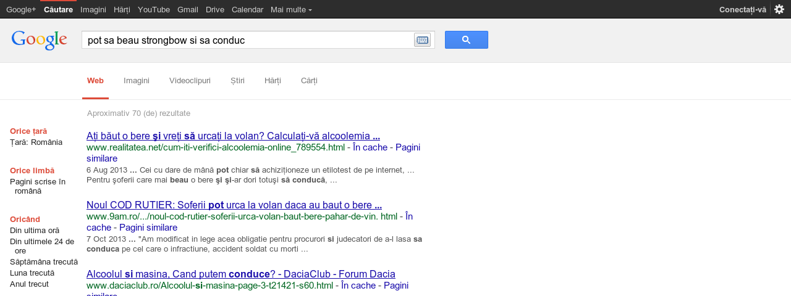Open Imagini in the black top bar
791x296 pixels.
coord(93,9)
